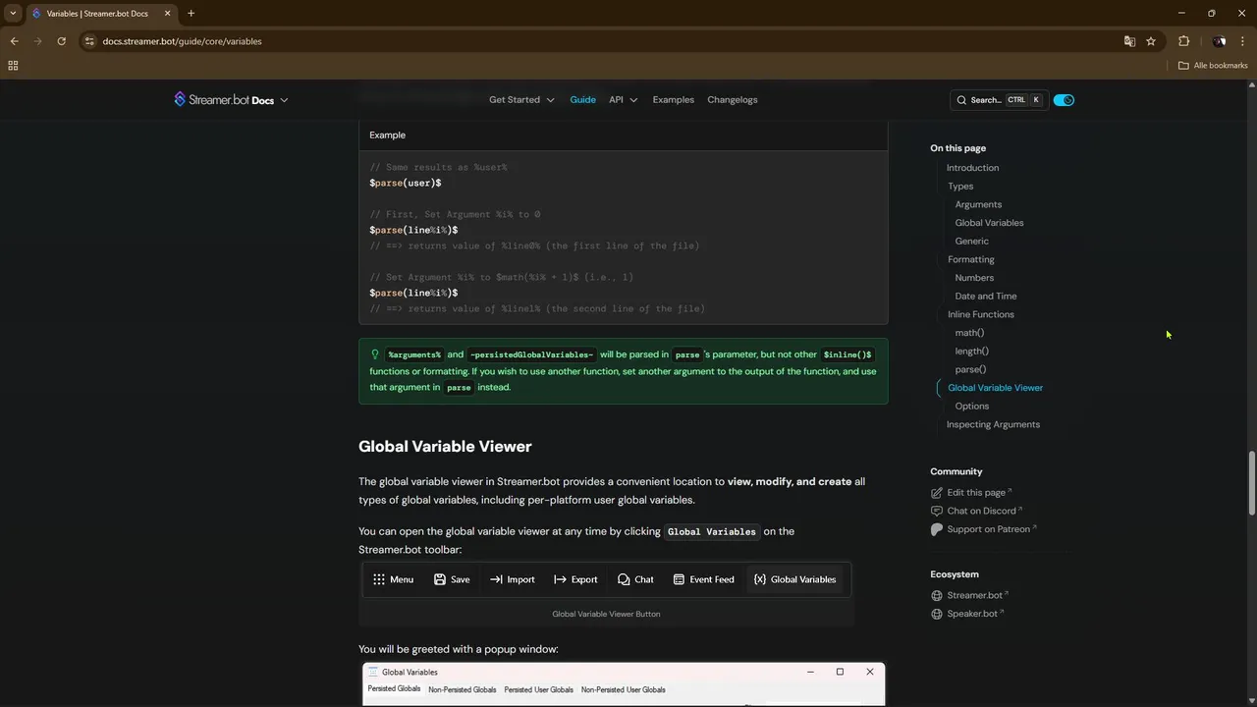Select Date and Time outline entry
Viewport: 1257px width, 707px height.
pyautogui.click(x=986, y=297)
